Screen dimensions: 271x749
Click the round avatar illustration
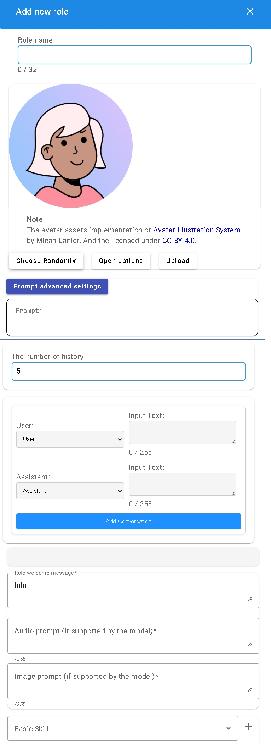coord(71,146)
